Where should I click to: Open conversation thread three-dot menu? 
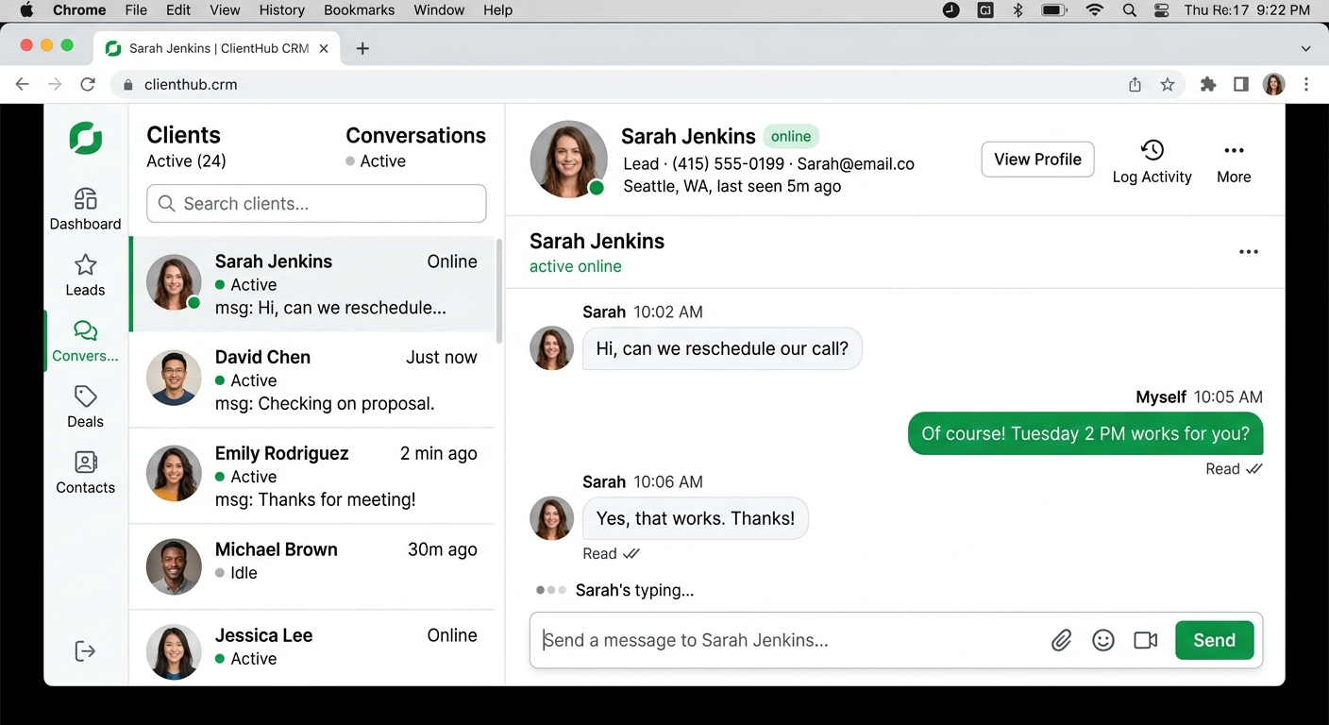[x=1249, y=252]
